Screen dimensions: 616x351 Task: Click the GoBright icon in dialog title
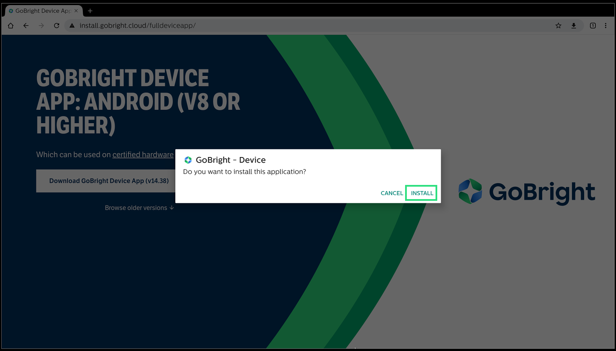tap(188, 160)
